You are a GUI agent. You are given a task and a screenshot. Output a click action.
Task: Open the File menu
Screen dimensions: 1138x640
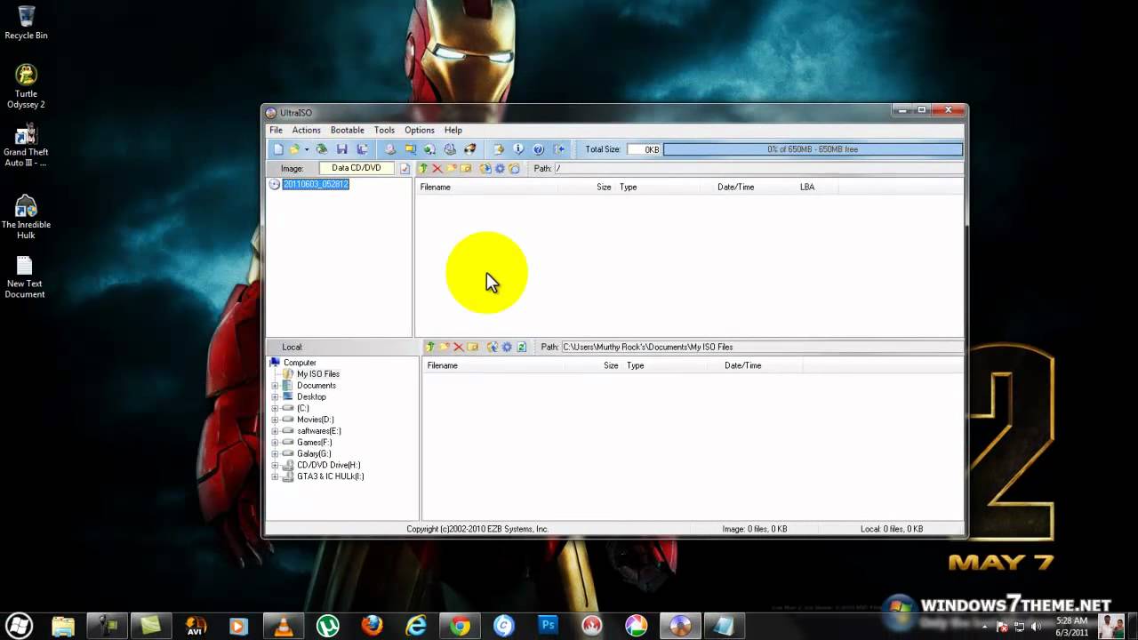(276, 130)
